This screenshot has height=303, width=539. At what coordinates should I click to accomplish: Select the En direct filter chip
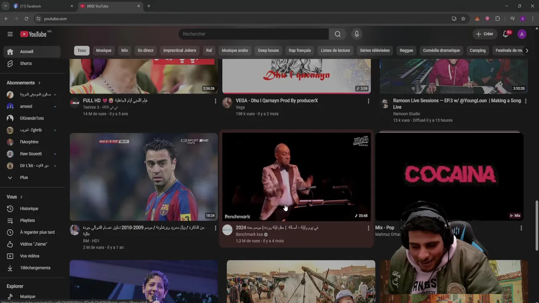tap(146, 50)
